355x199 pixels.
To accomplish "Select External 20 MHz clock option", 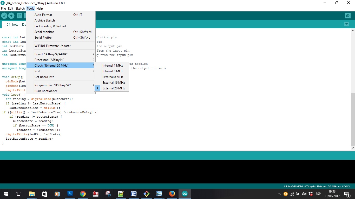I will [x=111, y=88].
